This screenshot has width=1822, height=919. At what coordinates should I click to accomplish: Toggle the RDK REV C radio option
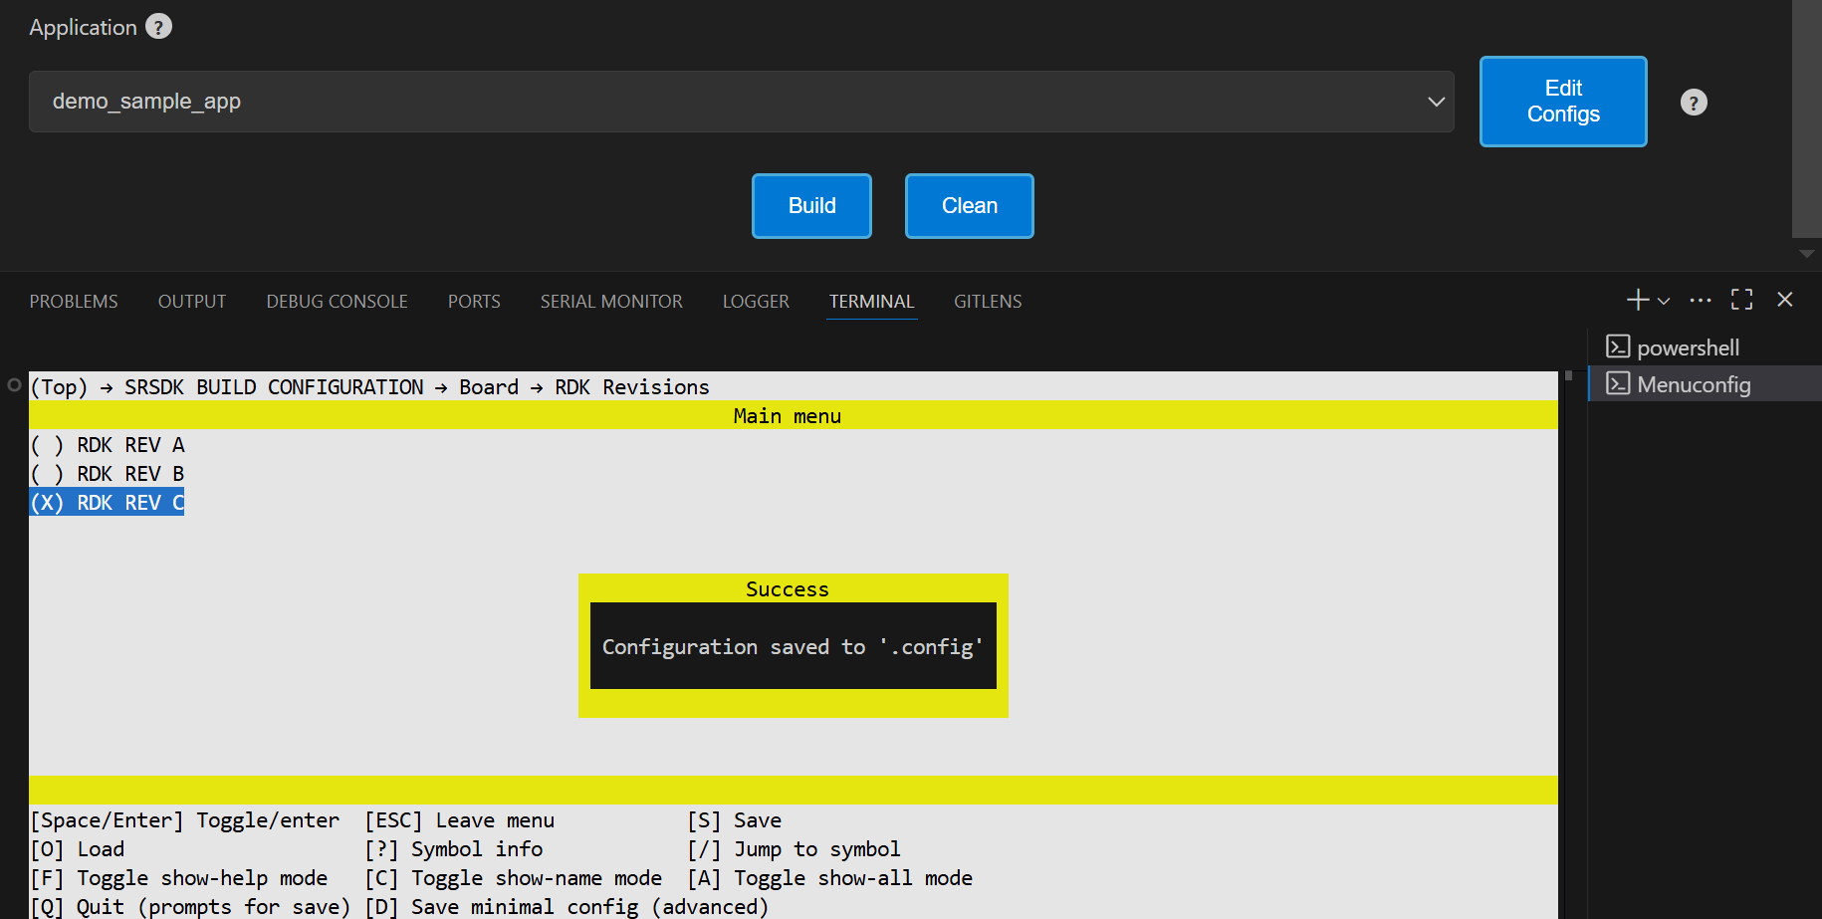108,503
